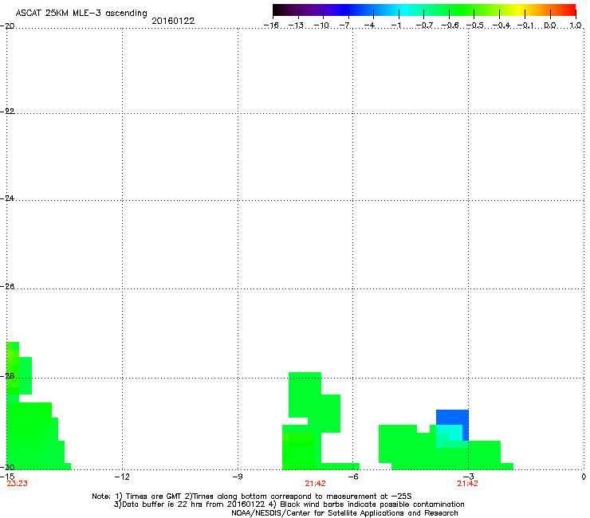Click the latitude axis label '-26'
Screen dimensions: 590x518
[7, 287]
